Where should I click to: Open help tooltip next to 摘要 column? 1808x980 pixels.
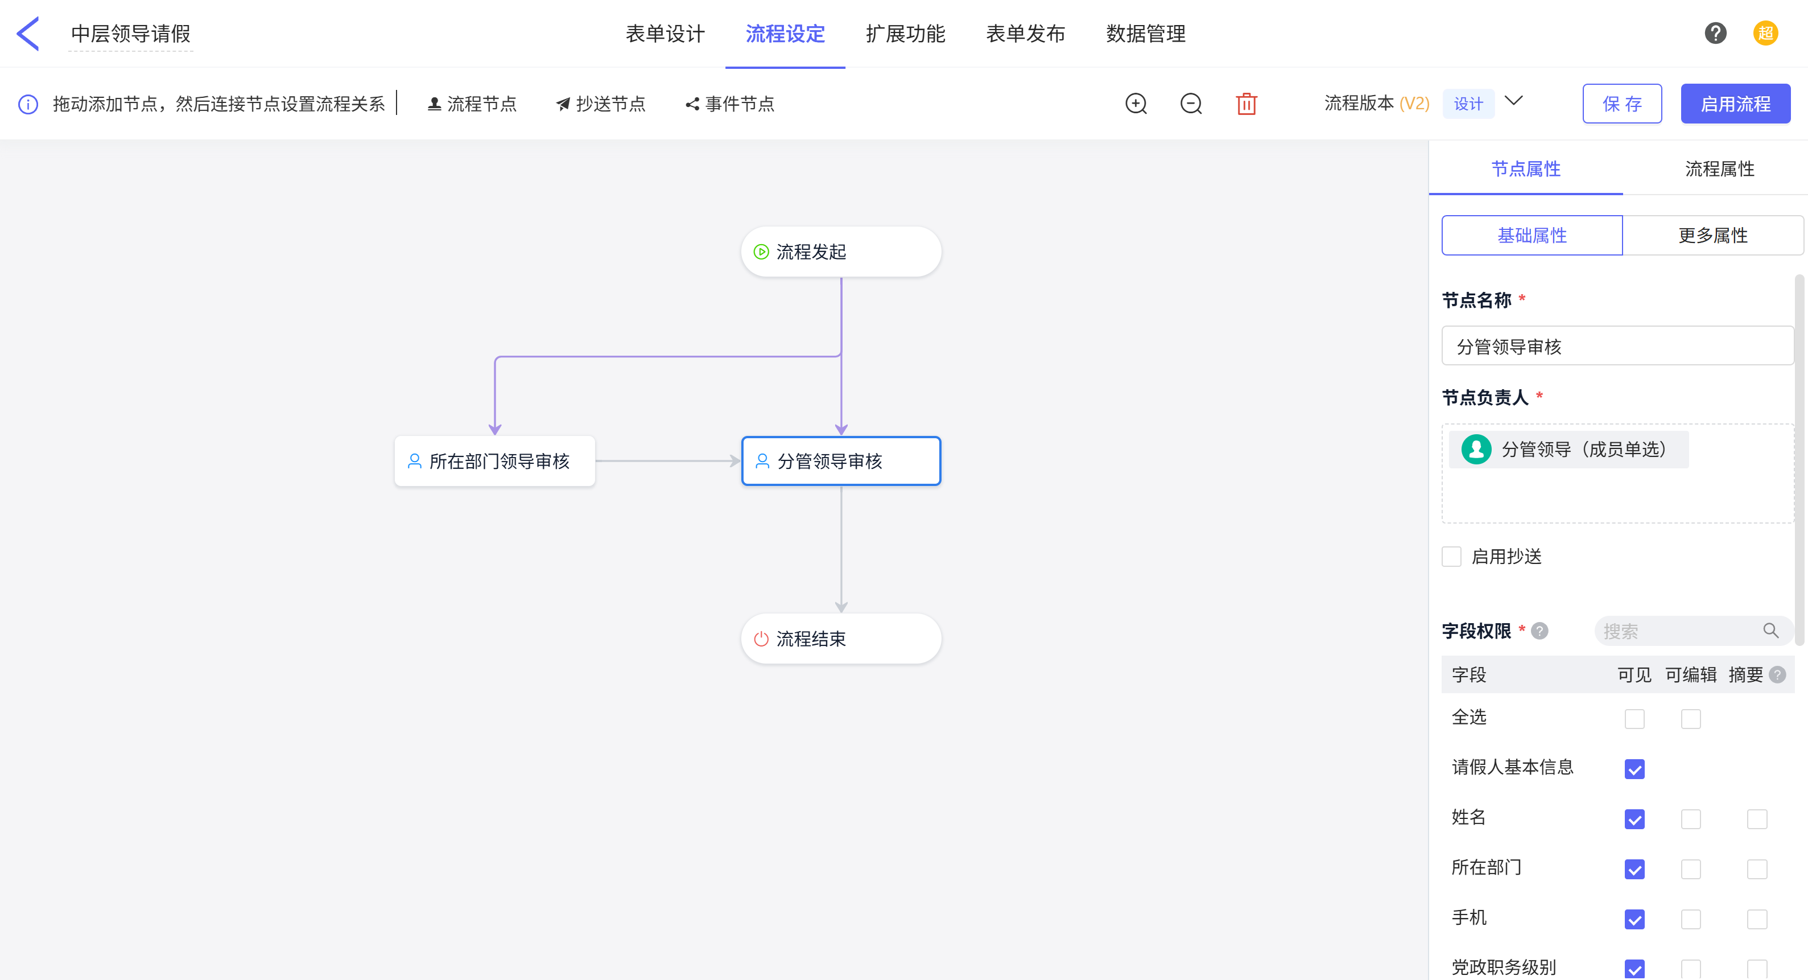[1778, 674]
